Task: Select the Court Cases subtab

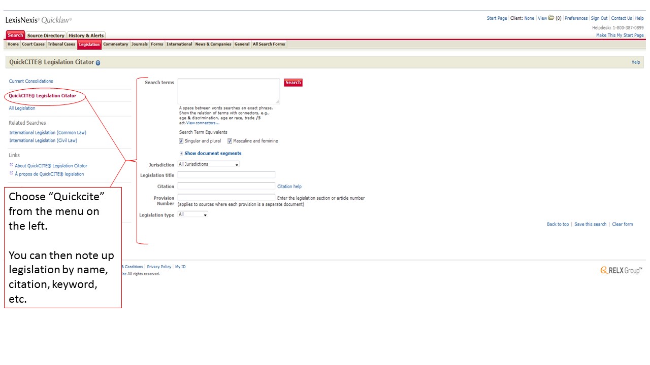Action: coord(33,44)
